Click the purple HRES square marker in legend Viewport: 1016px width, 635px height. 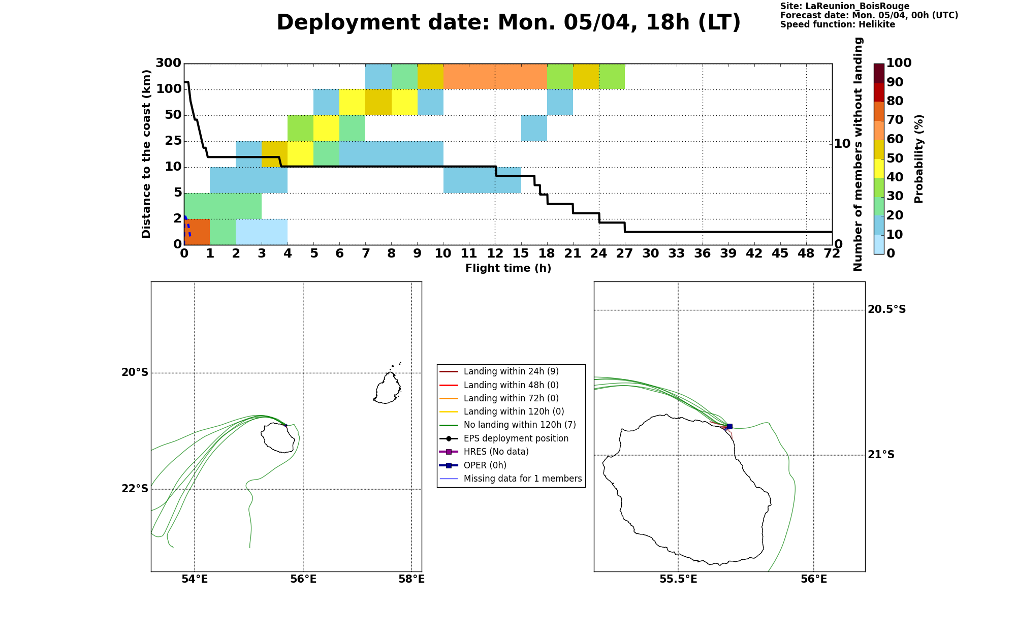(x=449, y=452)
